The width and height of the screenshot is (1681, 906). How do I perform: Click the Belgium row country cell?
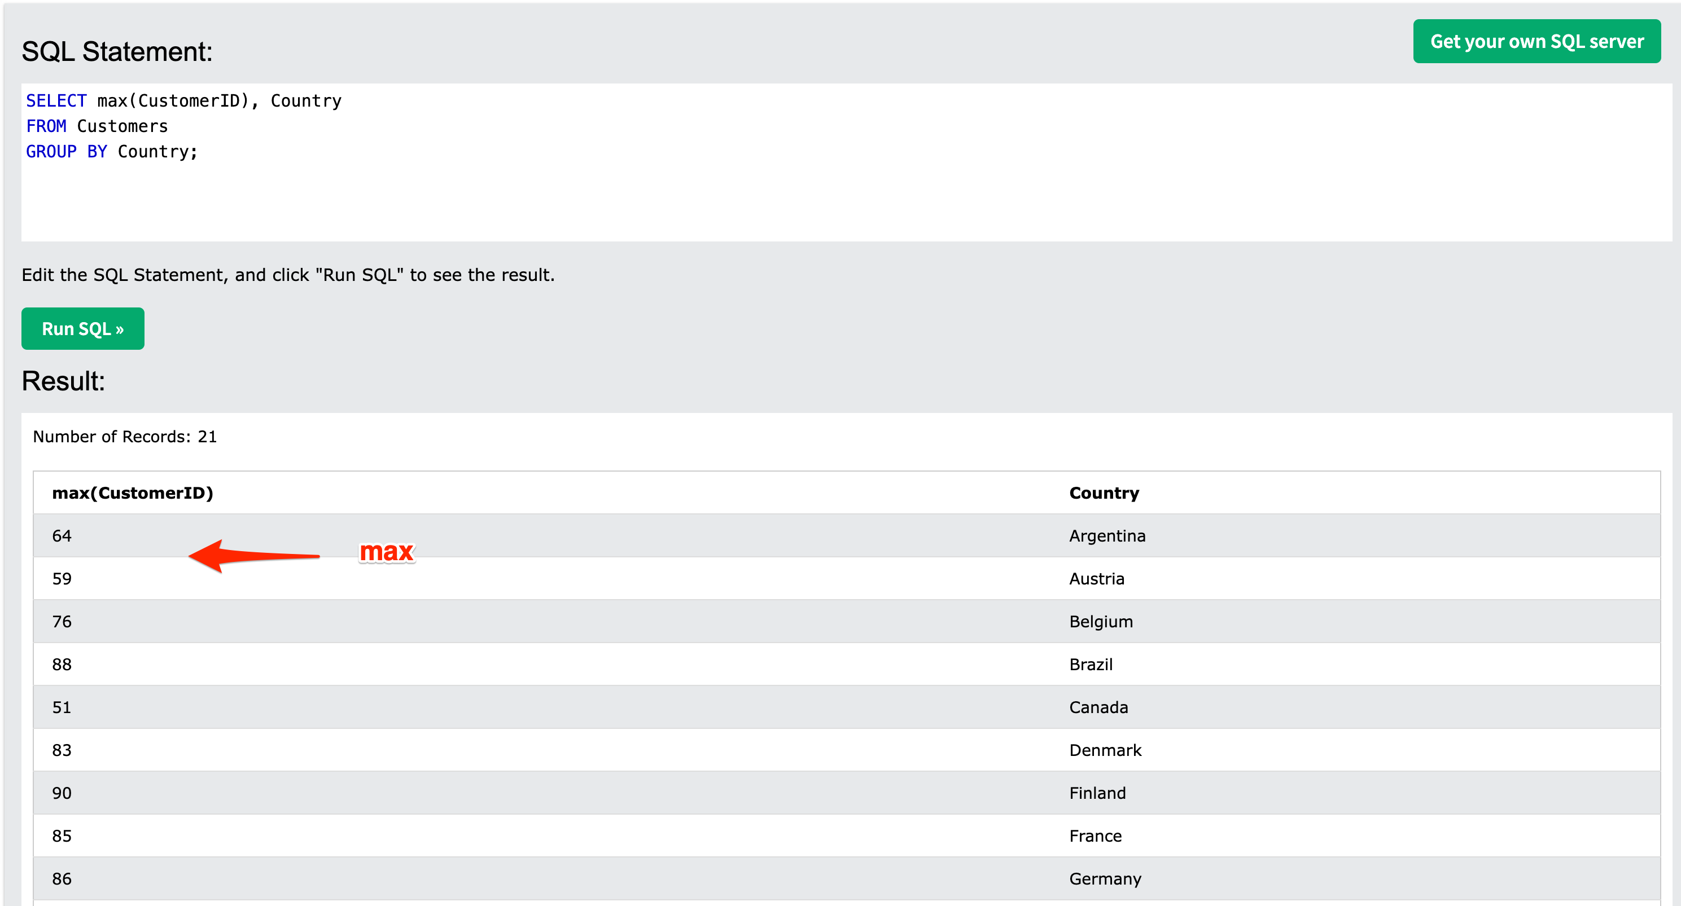[x=1100, y=622]
